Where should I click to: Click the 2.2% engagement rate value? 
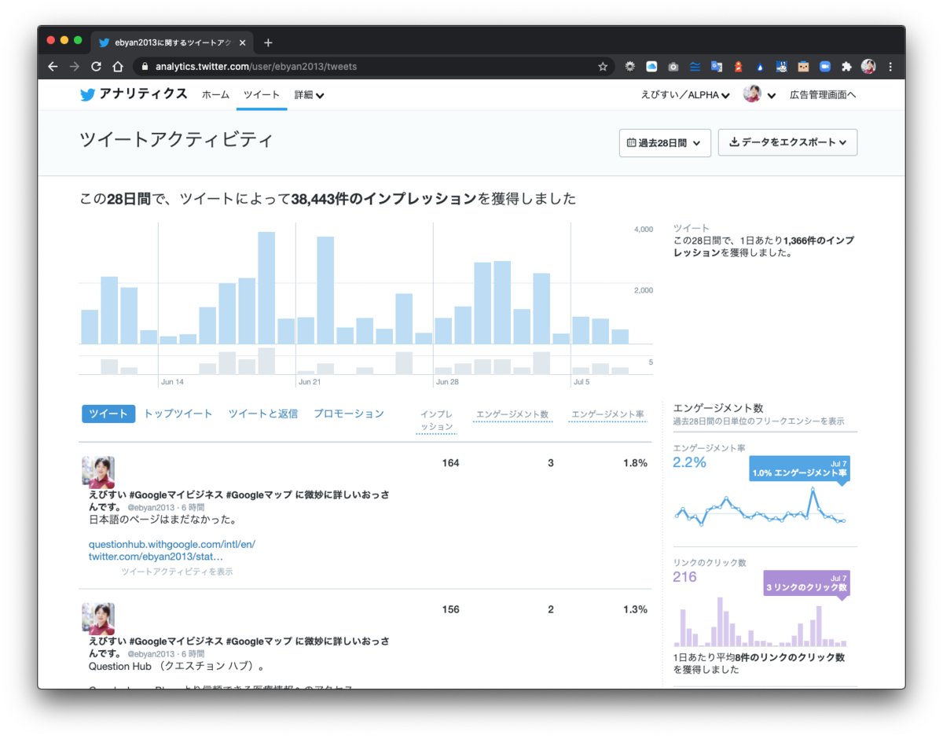690,462
